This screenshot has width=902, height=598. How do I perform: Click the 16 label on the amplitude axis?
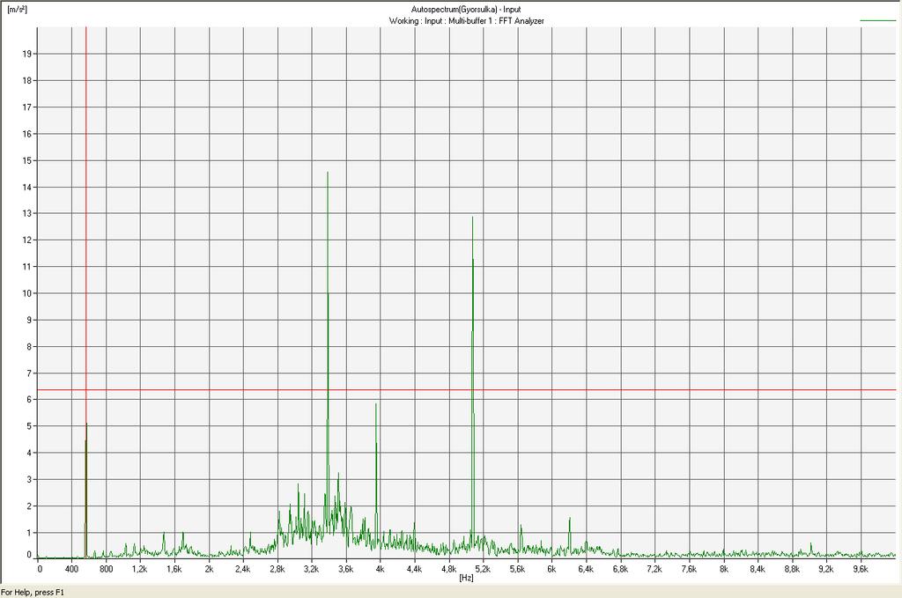[26, 134]
